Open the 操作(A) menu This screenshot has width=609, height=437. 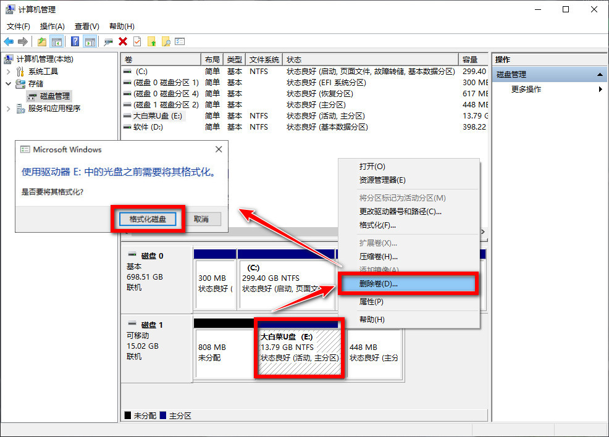point(52,26)
